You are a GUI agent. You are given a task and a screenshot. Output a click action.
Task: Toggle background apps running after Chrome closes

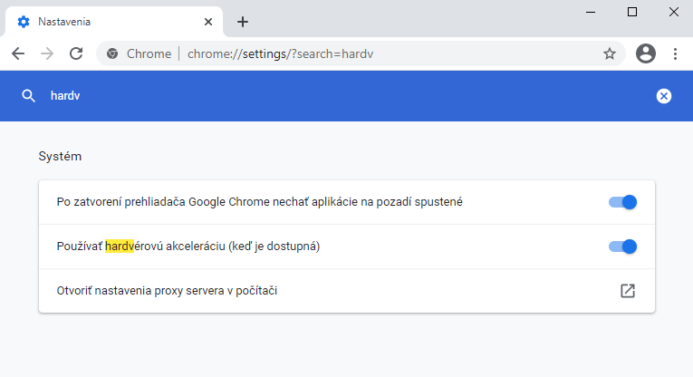tap(623, 202)
